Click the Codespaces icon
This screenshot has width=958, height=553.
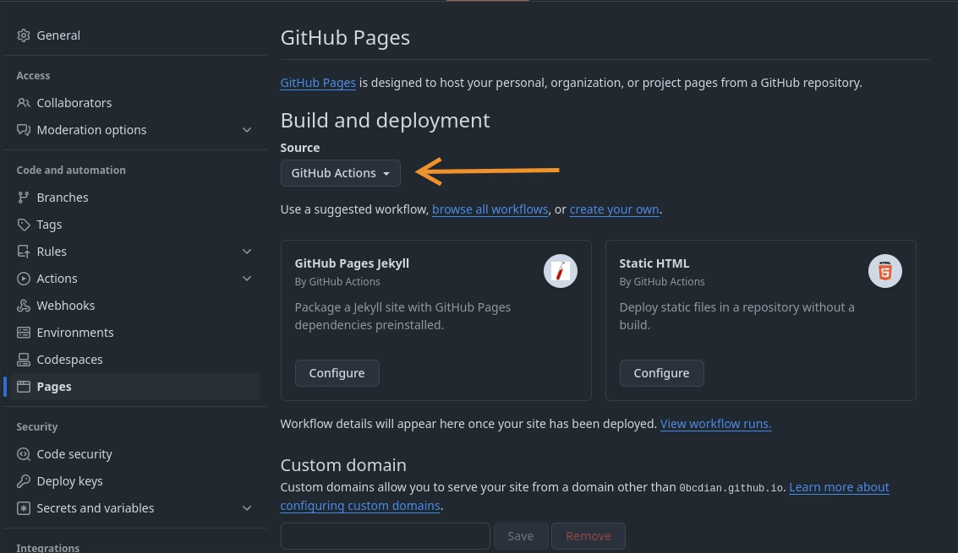(23, 360)
